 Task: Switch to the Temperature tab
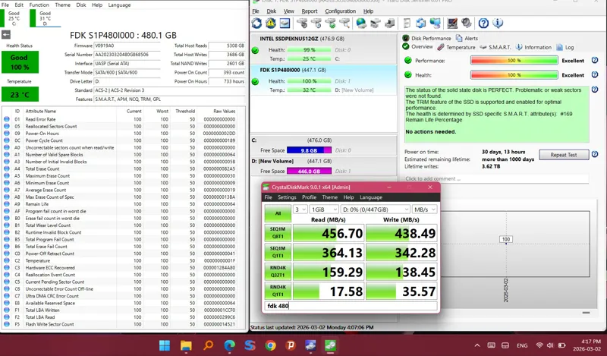click(x=456, y=47)
